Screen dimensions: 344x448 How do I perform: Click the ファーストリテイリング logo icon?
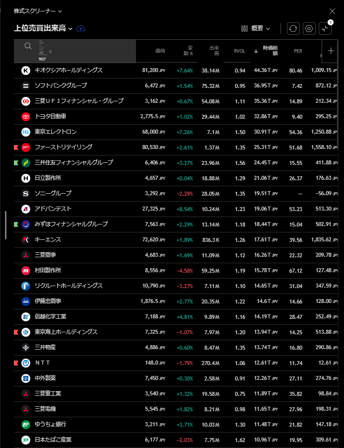pos(26,148)
